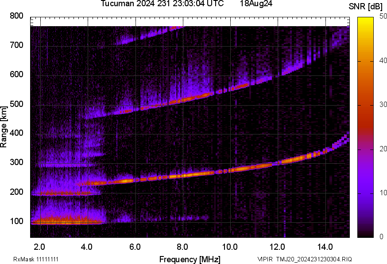
Task: Click frequency tick label '14.0'
Action: (325, 247)
